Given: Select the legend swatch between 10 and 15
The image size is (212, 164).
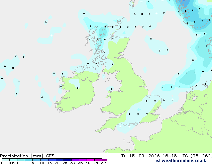Looking at the screenshot, I should click(44, 160).
